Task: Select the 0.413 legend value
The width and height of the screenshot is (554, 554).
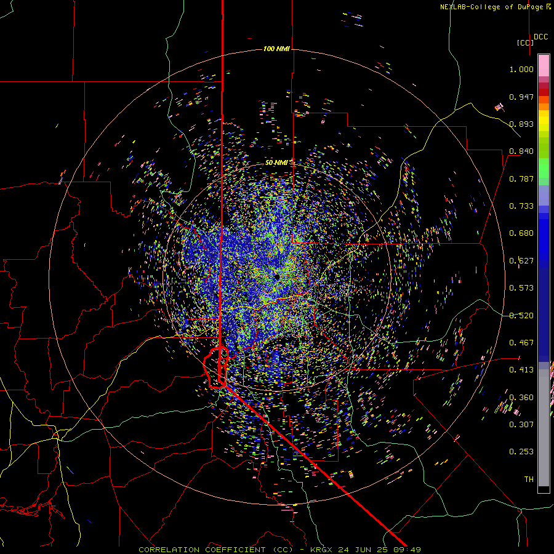Action: coord(521,370)
